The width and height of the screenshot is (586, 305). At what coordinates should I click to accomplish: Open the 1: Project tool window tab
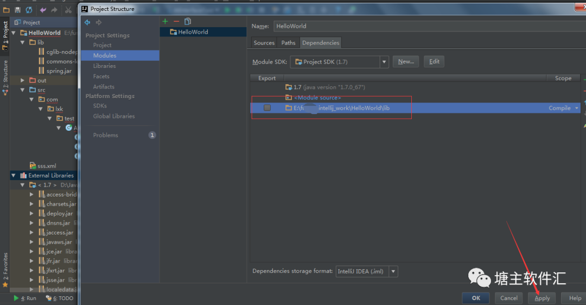click(5, 35)
